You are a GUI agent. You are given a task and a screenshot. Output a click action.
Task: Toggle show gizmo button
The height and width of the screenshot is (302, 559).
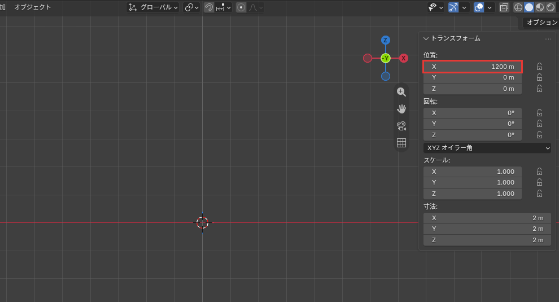point(453,7)
